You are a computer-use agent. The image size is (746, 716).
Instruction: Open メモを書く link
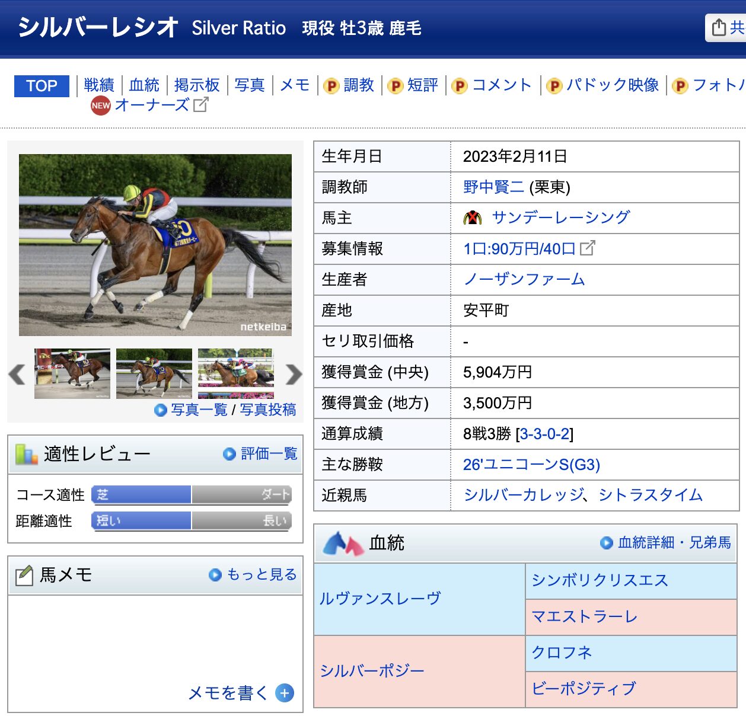228,693
